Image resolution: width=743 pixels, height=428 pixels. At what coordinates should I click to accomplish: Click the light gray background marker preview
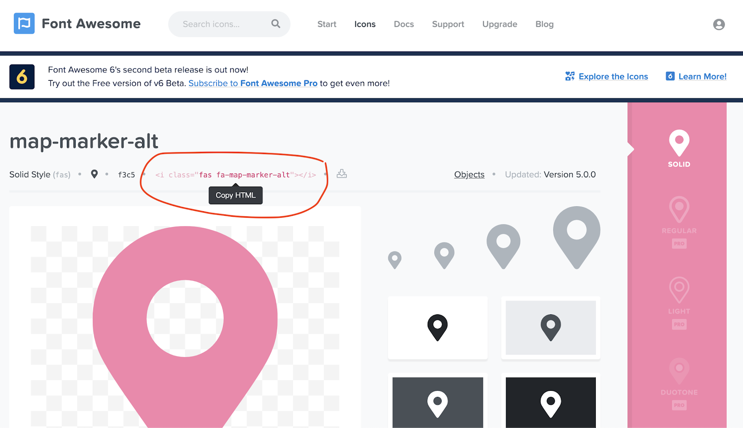[x=551, y=328]
